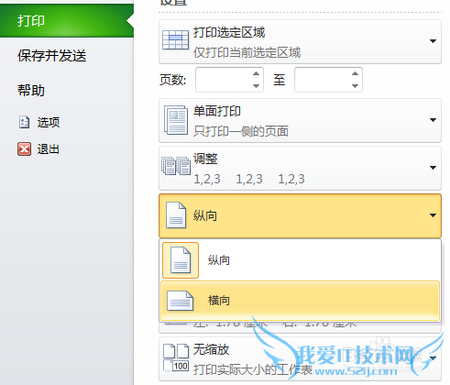The image size is (450, 385).
Task: Click the 1,2,3 collation sequence text
Action: [249, 179]
